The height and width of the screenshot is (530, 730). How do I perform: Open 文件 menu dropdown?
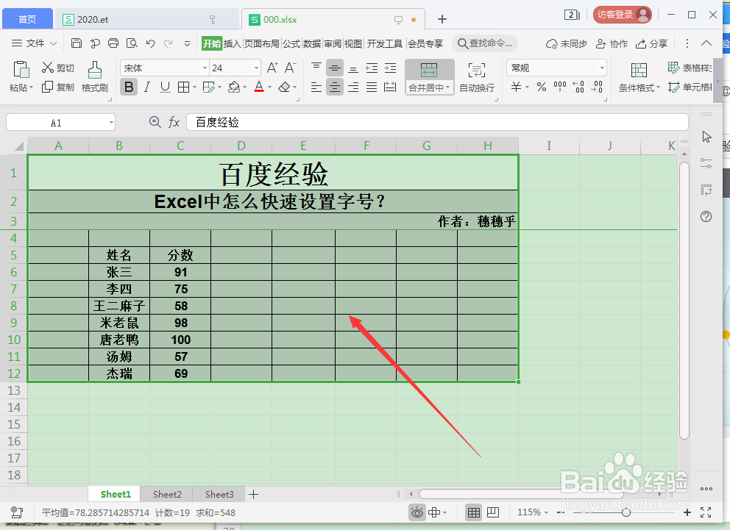point(34,43)
